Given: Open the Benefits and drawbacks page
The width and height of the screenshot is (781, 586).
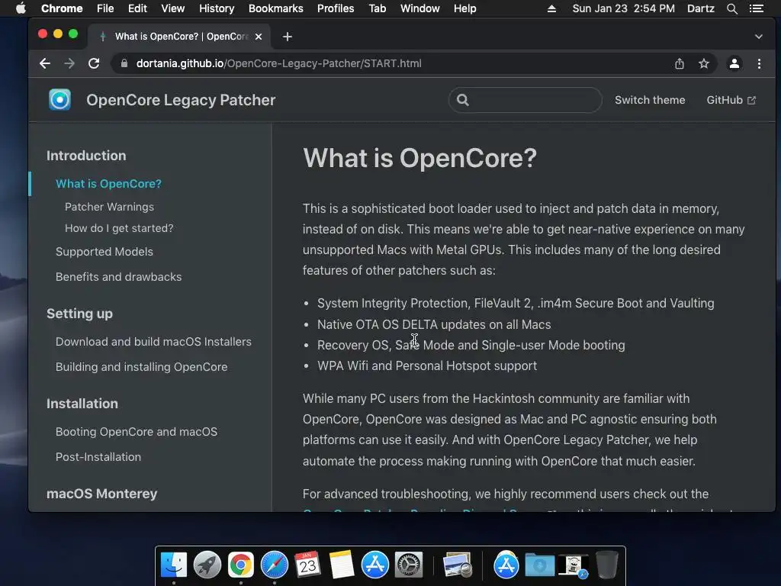Looking at the screenshot, I should pos(118,276).
